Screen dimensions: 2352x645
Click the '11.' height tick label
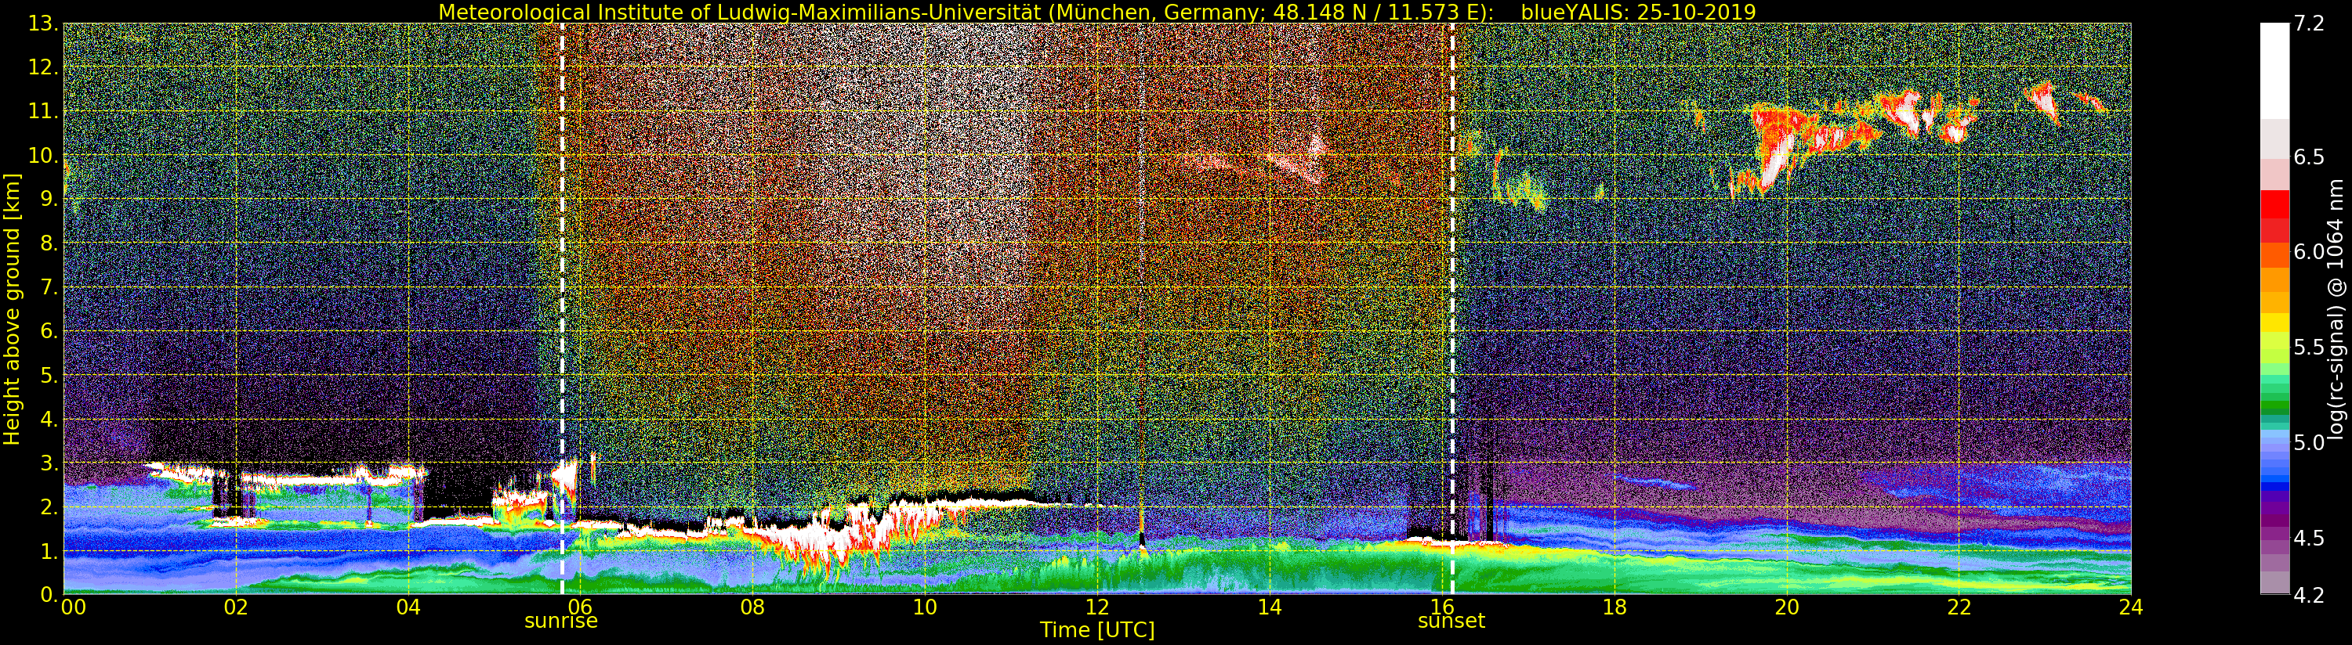point(42,111)
